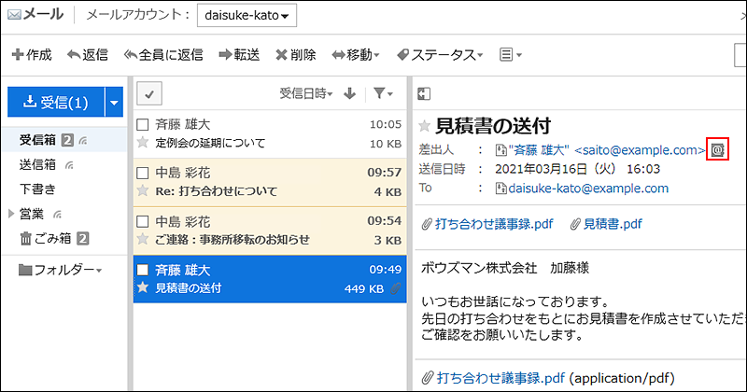Open the 送信箱 sent folder
Viewport: 747px width, 392px height.
tap(37, 165)
